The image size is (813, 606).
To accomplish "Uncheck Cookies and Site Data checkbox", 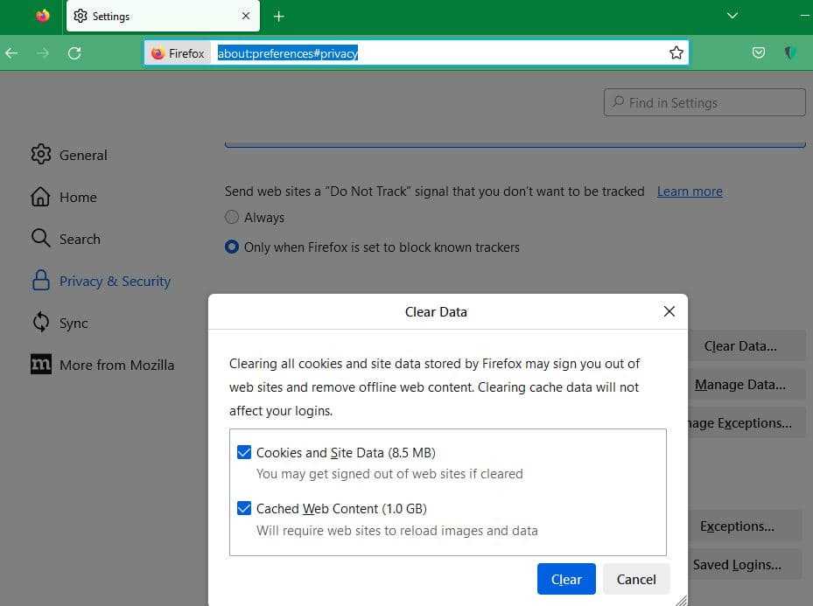I will click(244, 452).
